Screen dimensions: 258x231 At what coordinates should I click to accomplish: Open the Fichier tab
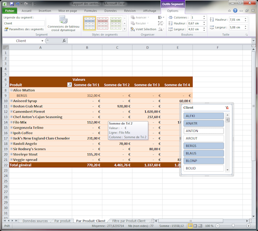pyautogui.click(x=9, y=10)
